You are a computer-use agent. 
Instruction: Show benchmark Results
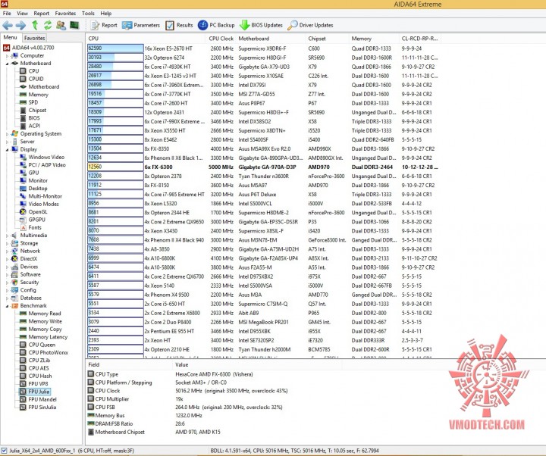point(179,25)
